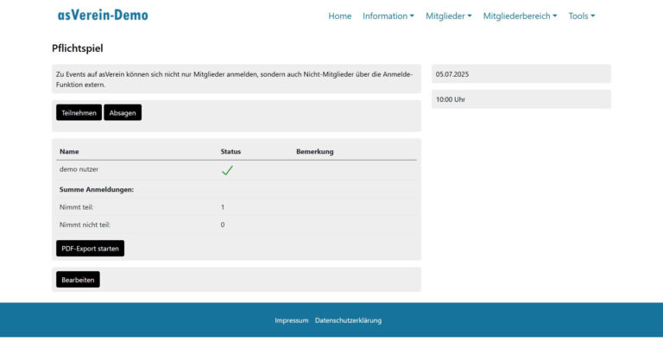Click the 'Summe Anmeldungen:' label
This screenshot has height=342, width=663.
point(97,190)
